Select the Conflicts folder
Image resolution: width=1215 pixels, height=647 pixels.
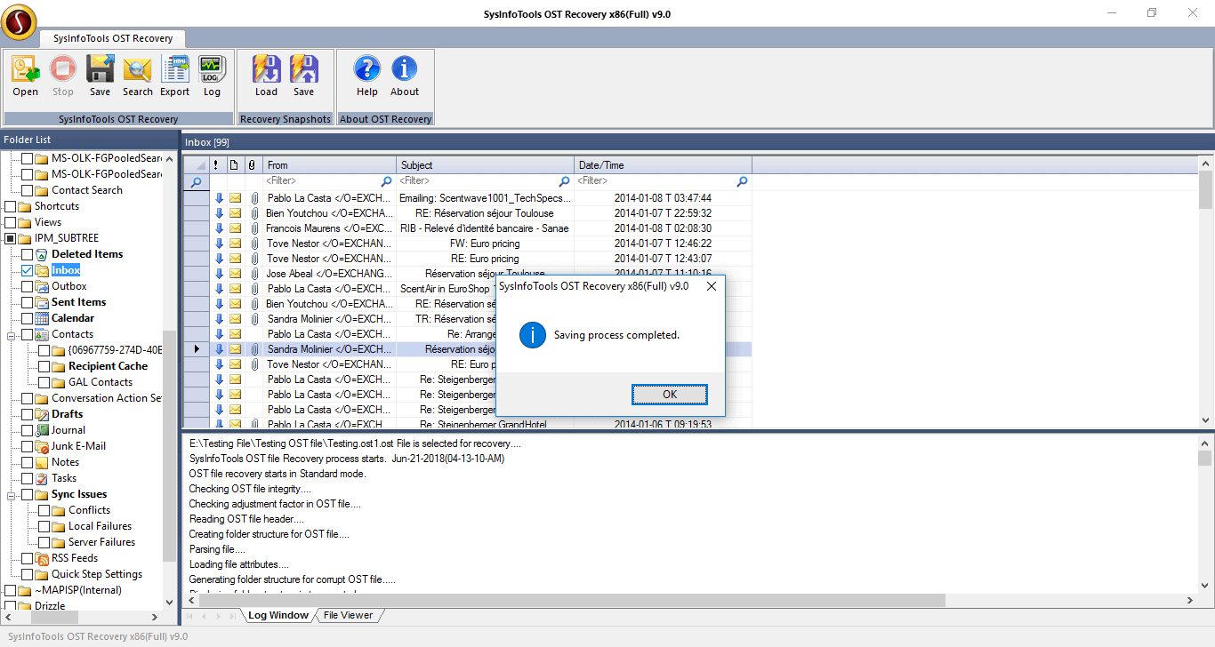pos(89,510)
